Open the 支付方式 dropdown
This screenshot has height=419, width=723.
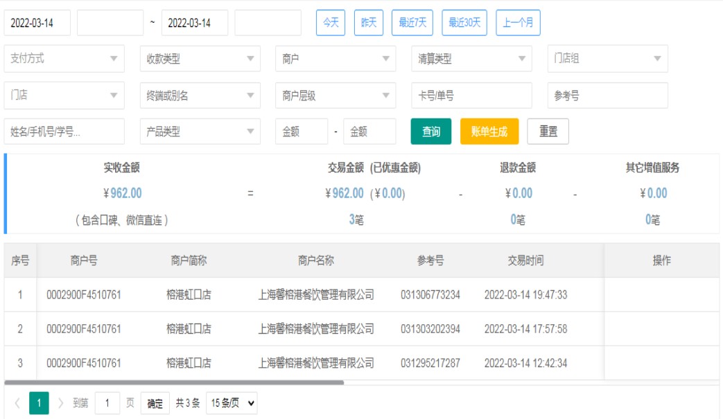tap(64, 59)
